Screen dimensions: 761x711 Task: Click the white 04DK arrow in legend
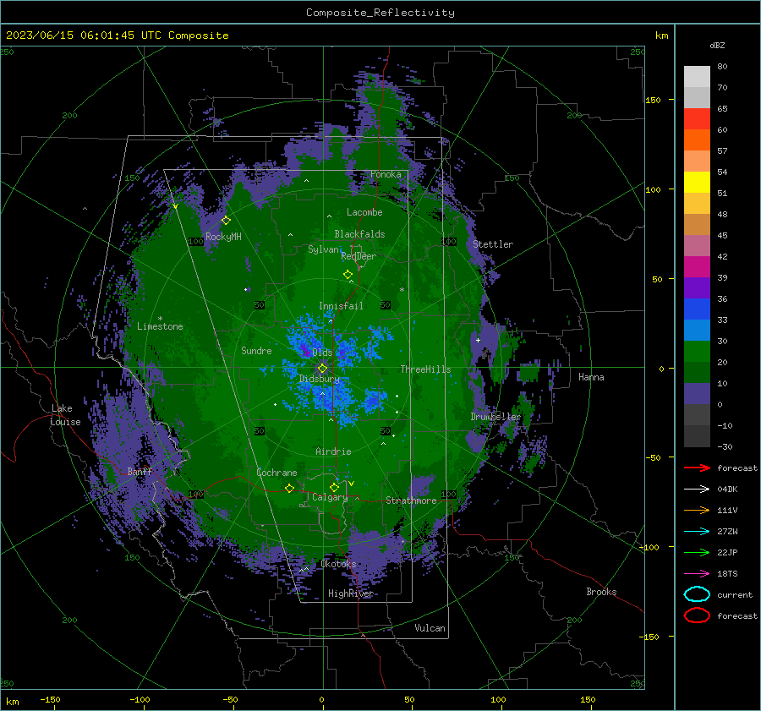697,489
